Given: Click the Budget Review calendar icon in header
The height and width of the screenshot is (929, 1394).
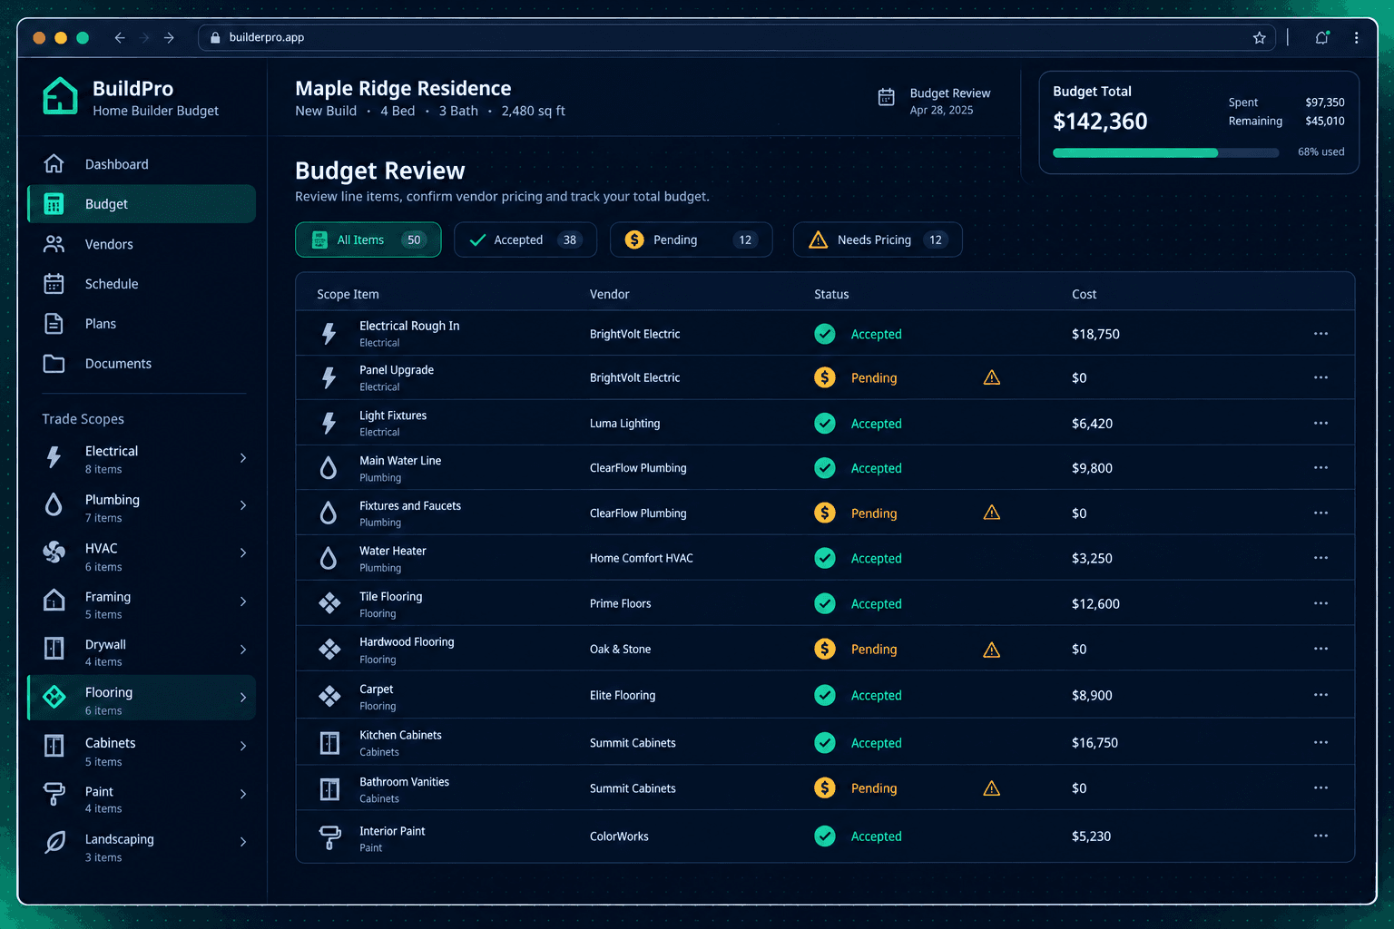Looking at the screenshot, I should pos(887,97).
